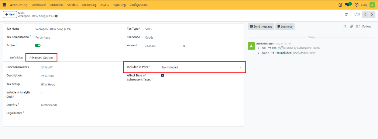Click the Log note button
The height and width of the screenshot is (139, 378).
click(285, 26)
